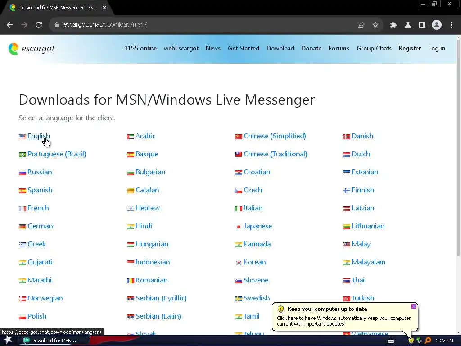Open the Donate page

pyautogui.click(x=312, y=49)
